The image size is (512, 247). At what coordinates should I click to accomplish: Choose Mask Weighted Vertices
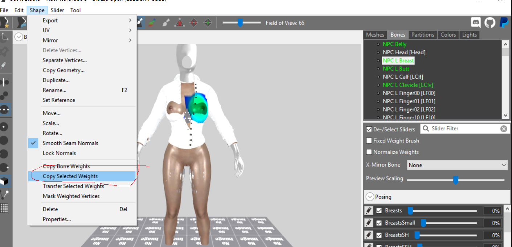pos(82,196)
